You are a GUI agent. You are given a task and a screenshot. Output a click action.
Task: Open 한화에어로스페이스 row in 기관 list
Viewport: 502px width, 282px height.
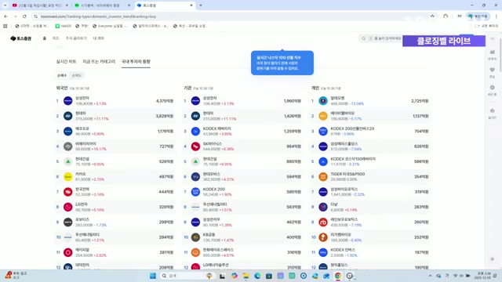click(x=242, y=252)
